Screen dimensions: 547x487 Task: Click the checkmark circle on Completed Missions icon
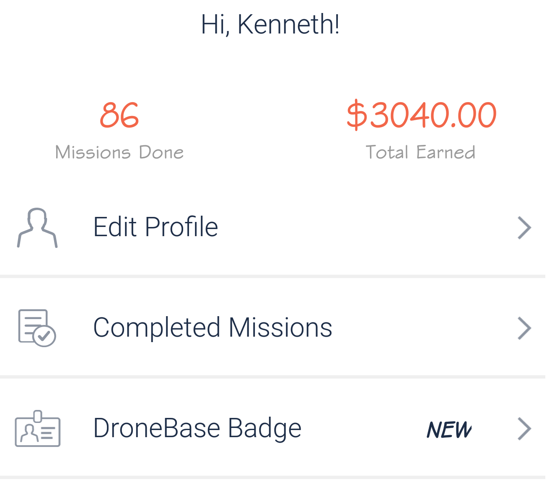[44, 335]
